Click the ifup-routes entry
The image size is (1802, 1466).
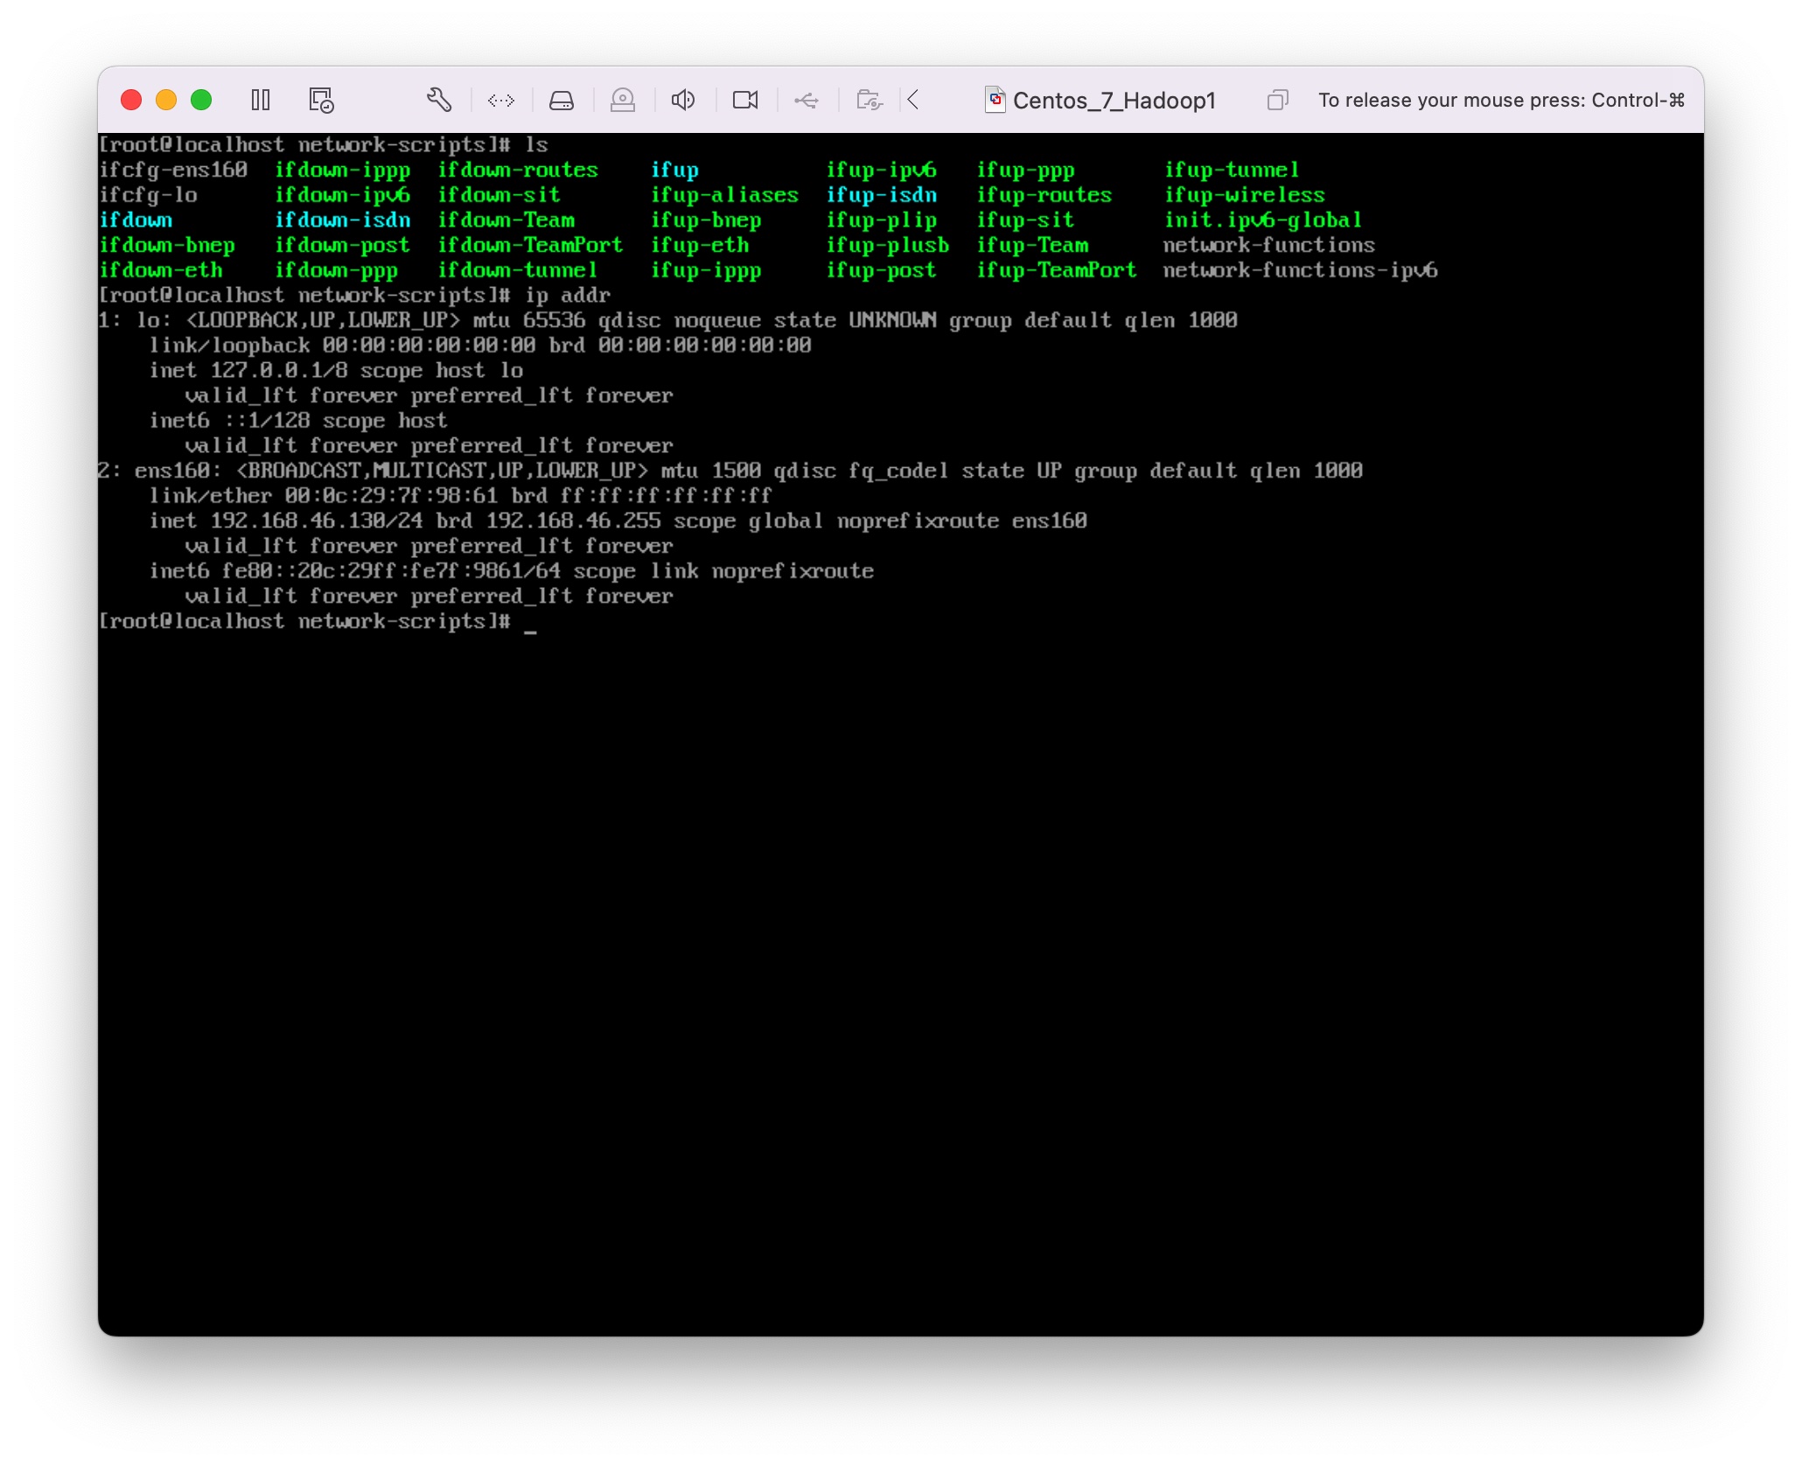coord(1044,195)
